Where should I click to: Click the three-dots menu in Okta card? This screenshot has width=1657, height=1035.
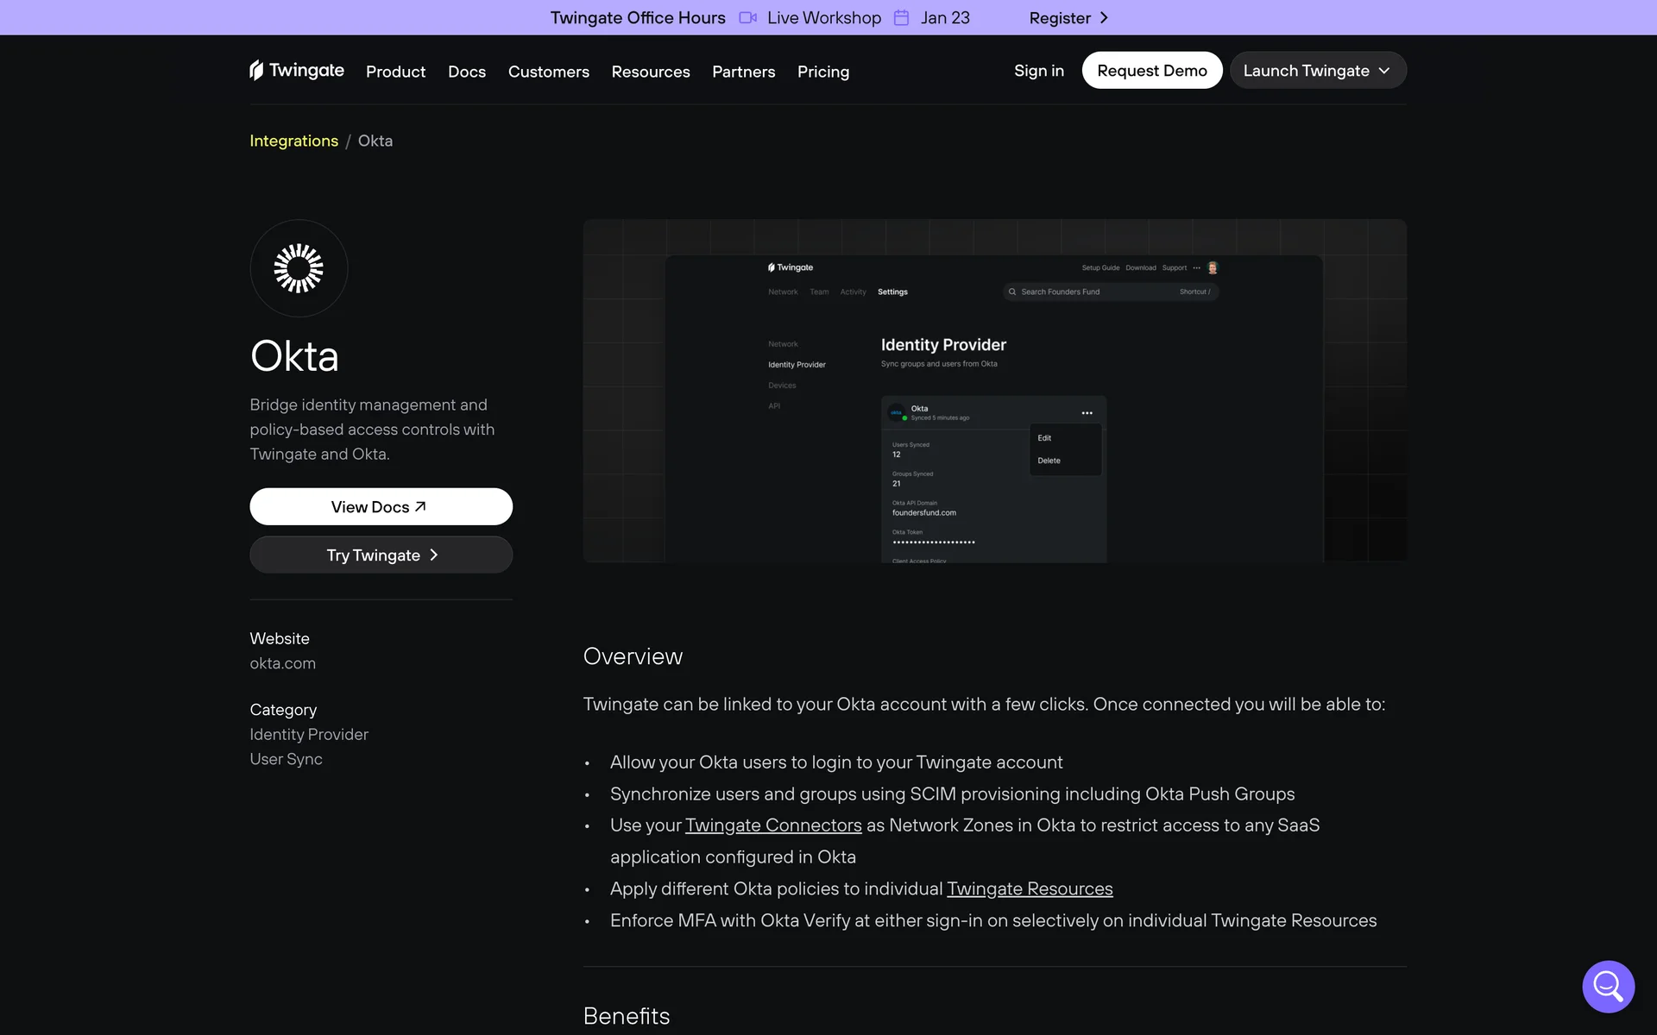coord(1087,413)
